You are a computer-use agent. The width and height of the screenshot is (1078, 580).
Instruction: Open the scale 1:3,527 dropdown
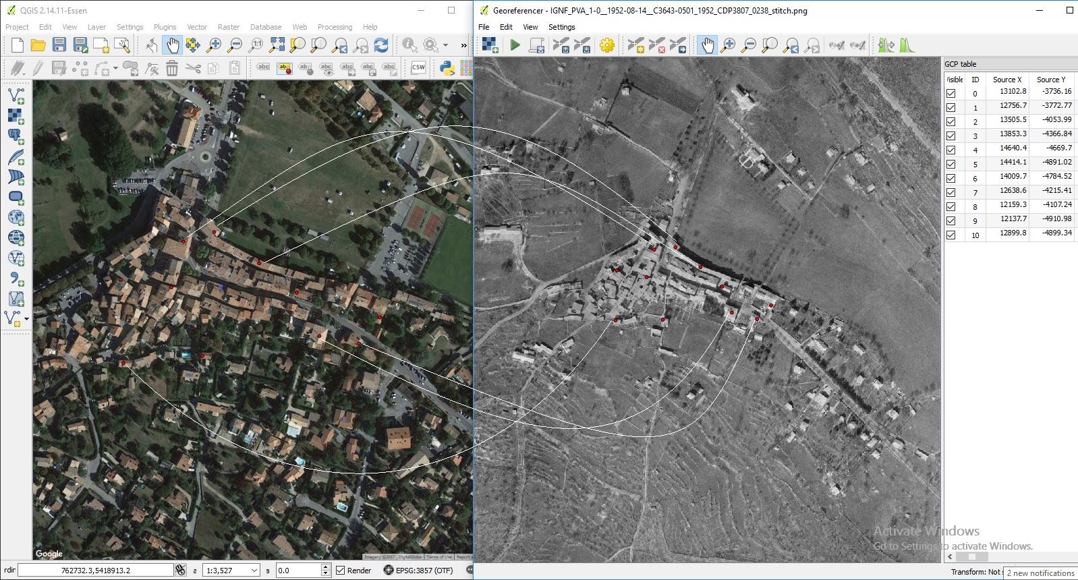(x=254, y=571)
